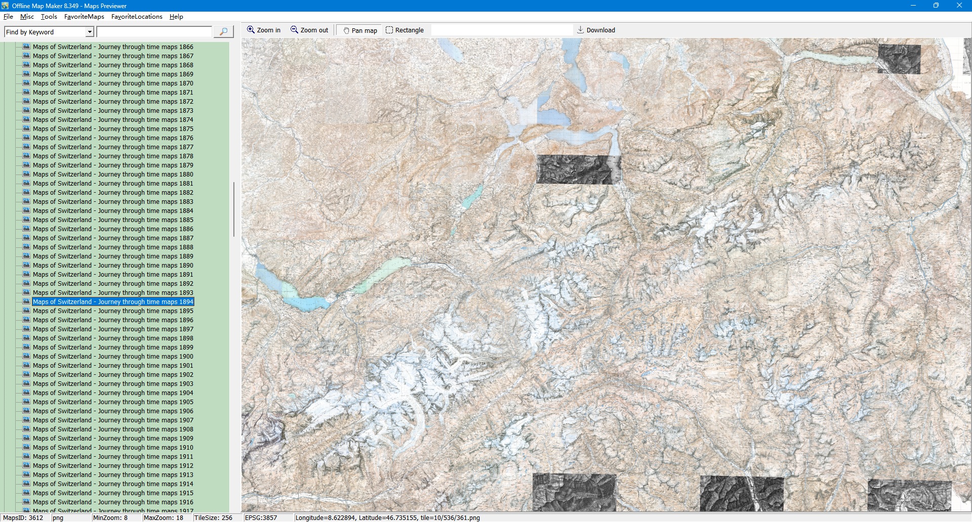Click the magnifier search icon button
Screen dimensions: 972x522
pos(223,32)
